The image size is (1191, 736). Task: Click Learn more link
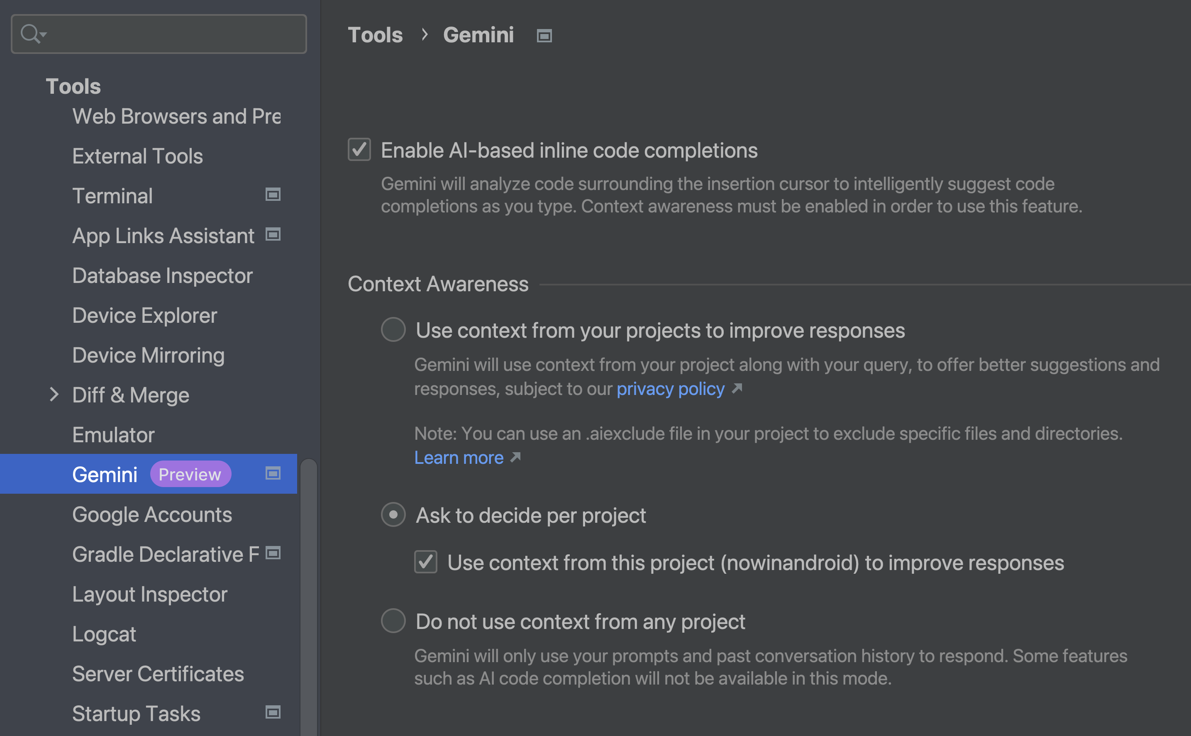[459, 458]
